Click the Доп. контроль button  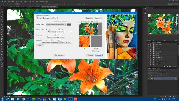click(x=59, y=55)
